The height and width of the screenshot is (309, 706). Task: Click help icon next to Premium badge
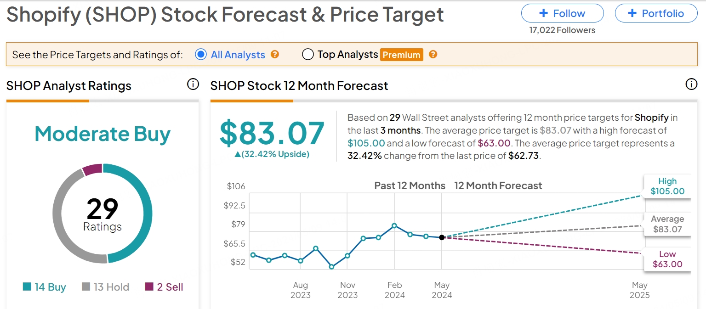(433, 55)
